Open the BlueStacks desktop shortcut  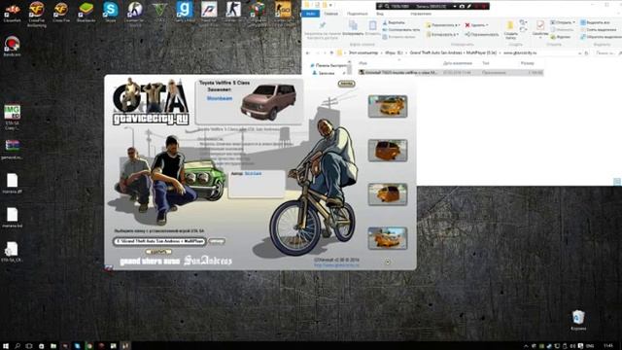coord(86,10)
